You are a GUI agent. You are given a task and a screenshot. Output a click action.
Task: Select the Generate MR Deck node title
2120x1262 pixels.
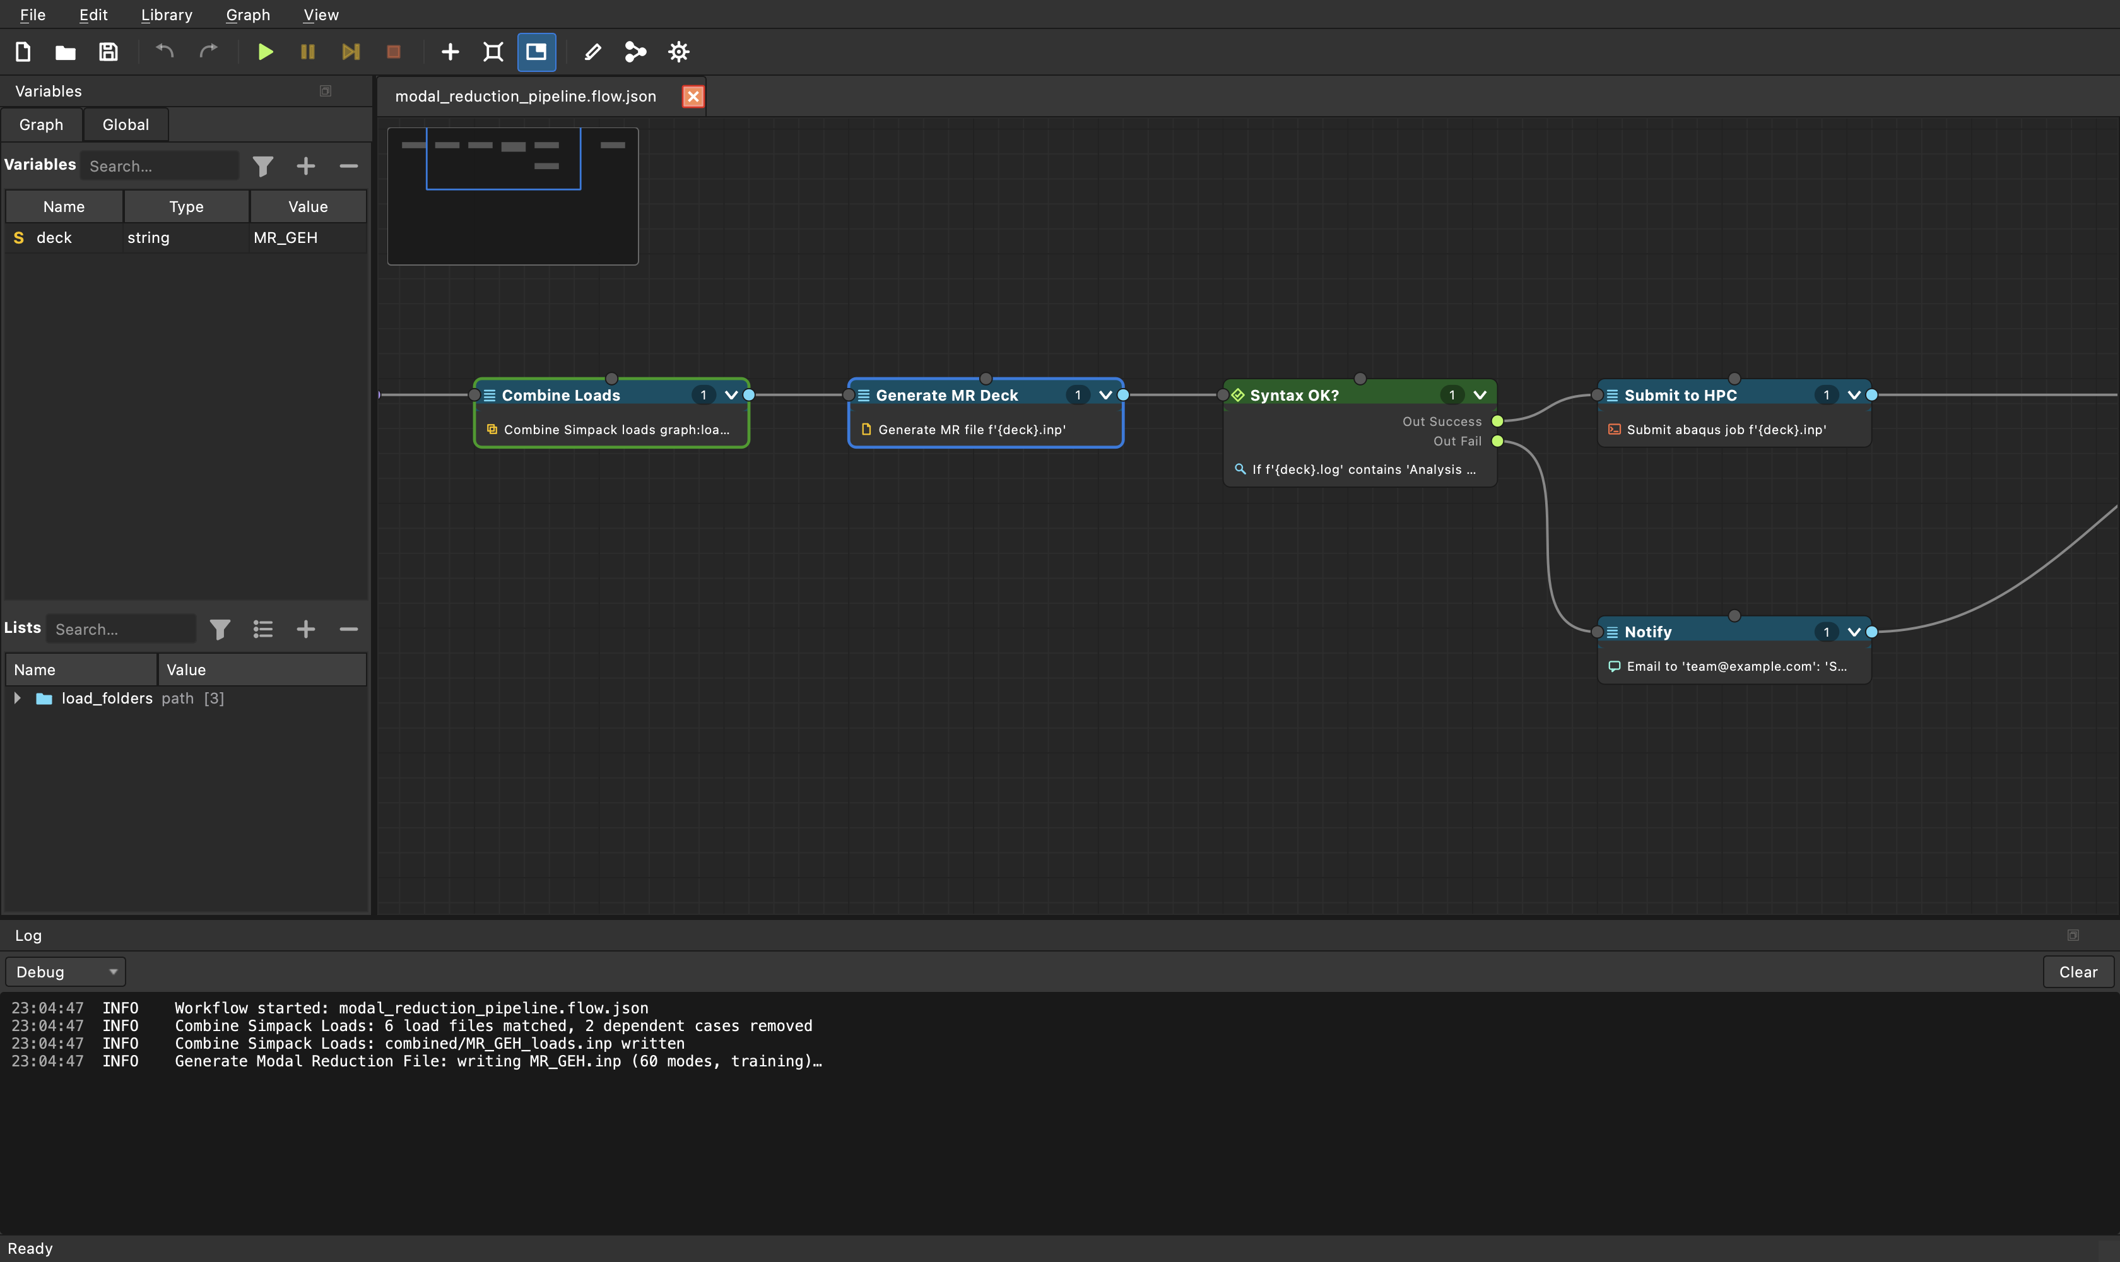pos(947,396)
